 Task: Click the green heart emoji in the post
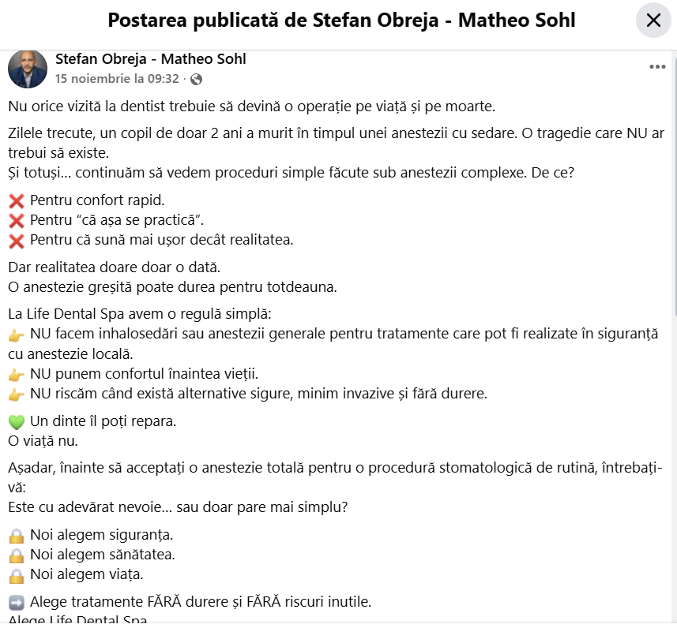17,421
